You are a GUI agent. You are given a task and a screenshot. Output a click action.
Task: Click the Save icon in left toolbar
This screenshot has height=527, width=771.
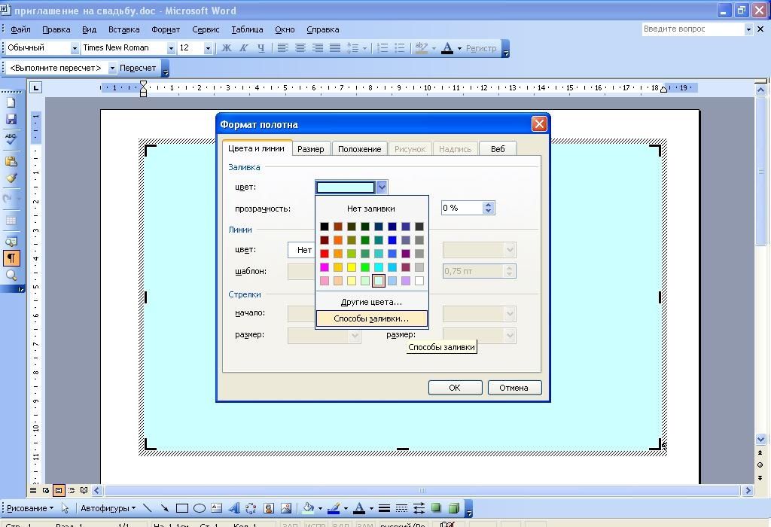pos(11,120)
